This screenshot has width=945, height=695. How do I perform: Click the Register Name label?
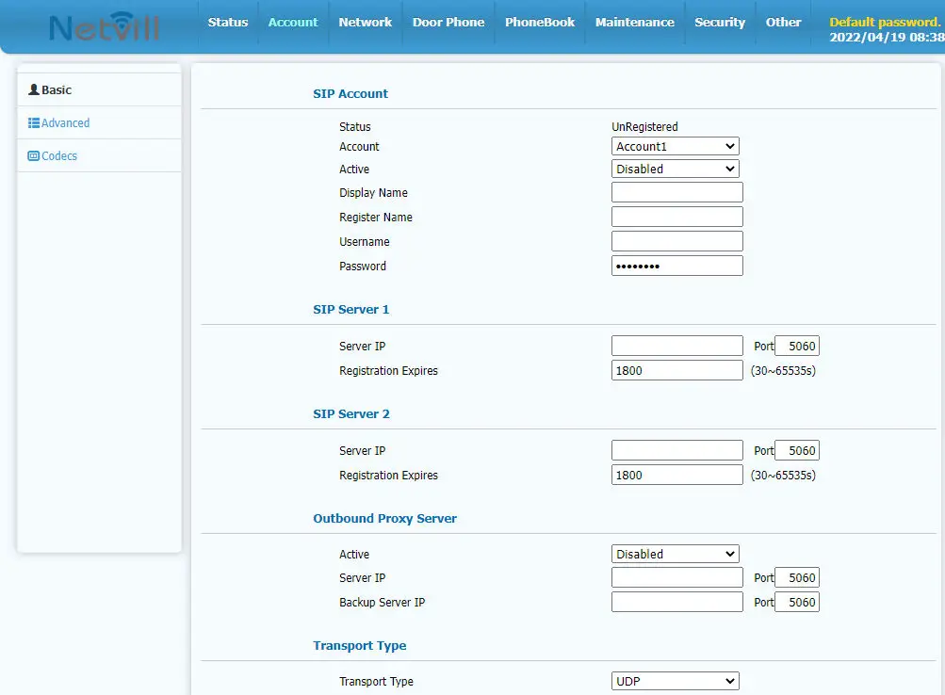point(376,218)
